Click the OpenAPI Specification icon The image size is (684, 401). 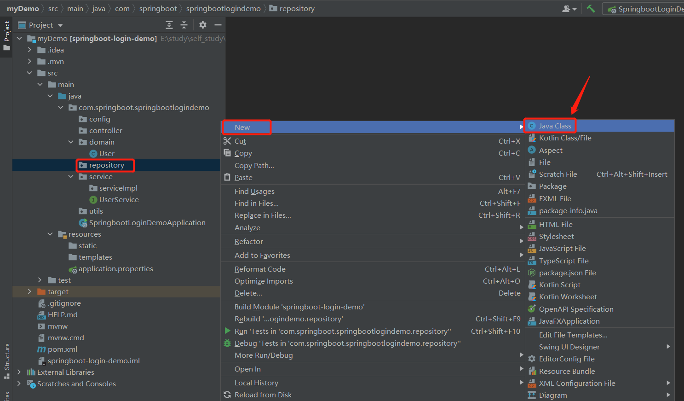[532, 309]
